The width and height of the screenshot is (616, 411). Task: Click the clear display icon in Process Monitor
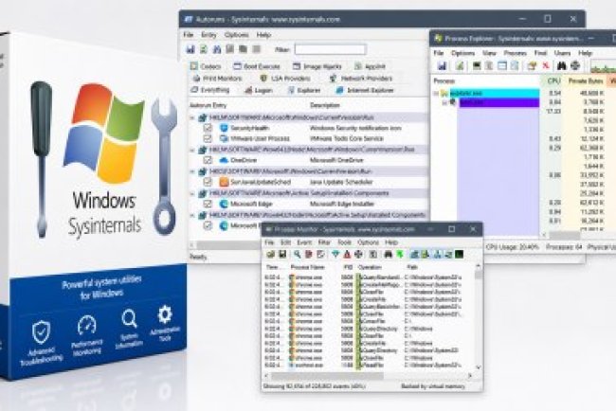(x=320, y=255)
